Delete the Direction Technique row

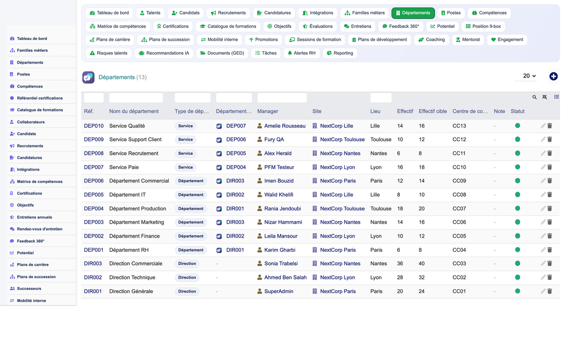click(x=550, y=277)
